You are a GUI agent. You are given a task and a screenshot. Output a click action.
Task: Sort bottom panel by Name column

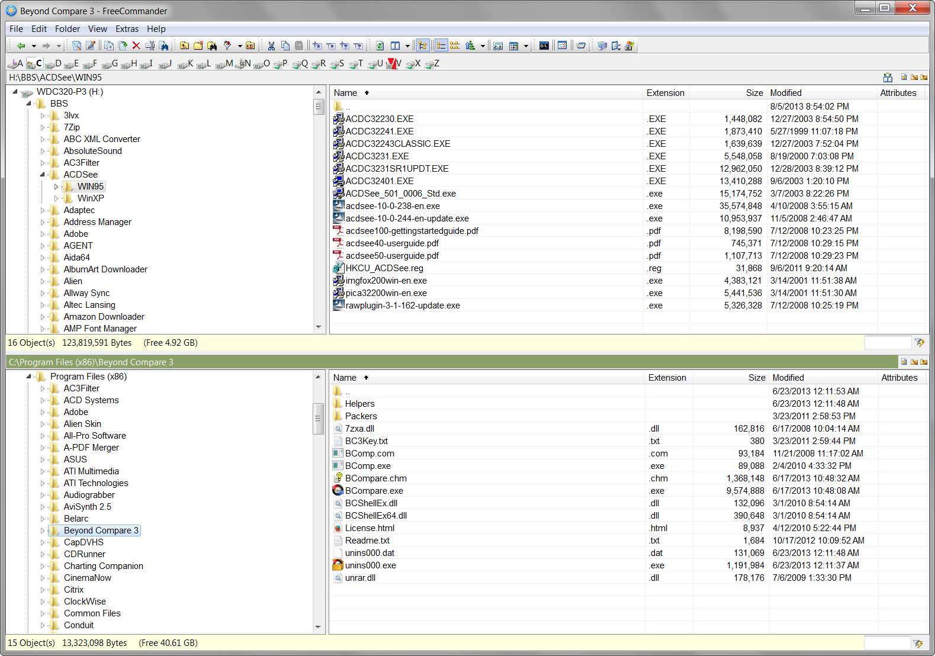(x=487, y=378)
